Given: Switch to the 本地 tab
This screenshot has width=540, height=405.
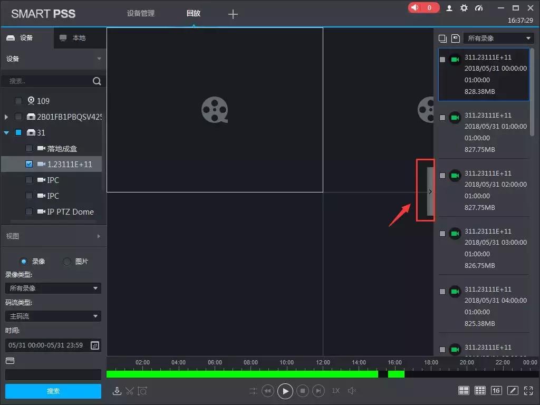Looking at the screenshot, I should click(x=79, y=38).
